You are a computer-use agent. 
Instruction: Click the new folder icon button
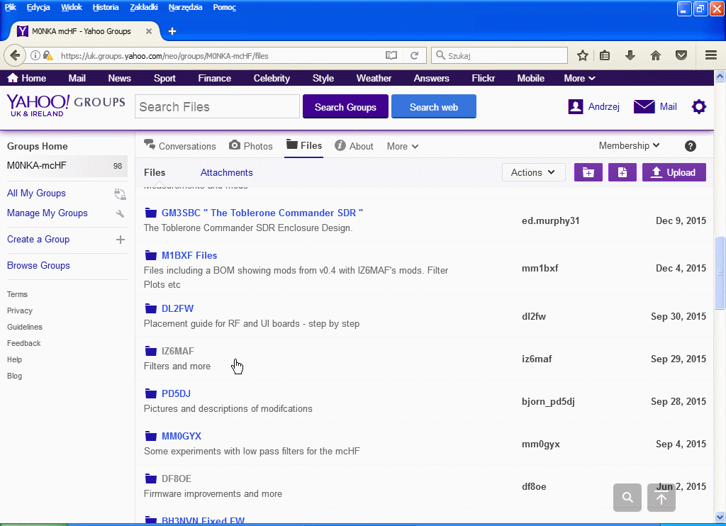(588, 172)
